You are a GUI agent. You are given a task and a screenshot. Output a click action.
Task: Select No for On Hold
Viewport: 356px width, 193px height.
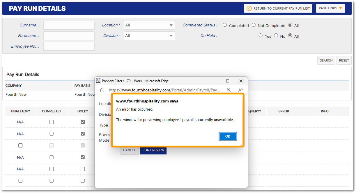[x=276, y=35]
